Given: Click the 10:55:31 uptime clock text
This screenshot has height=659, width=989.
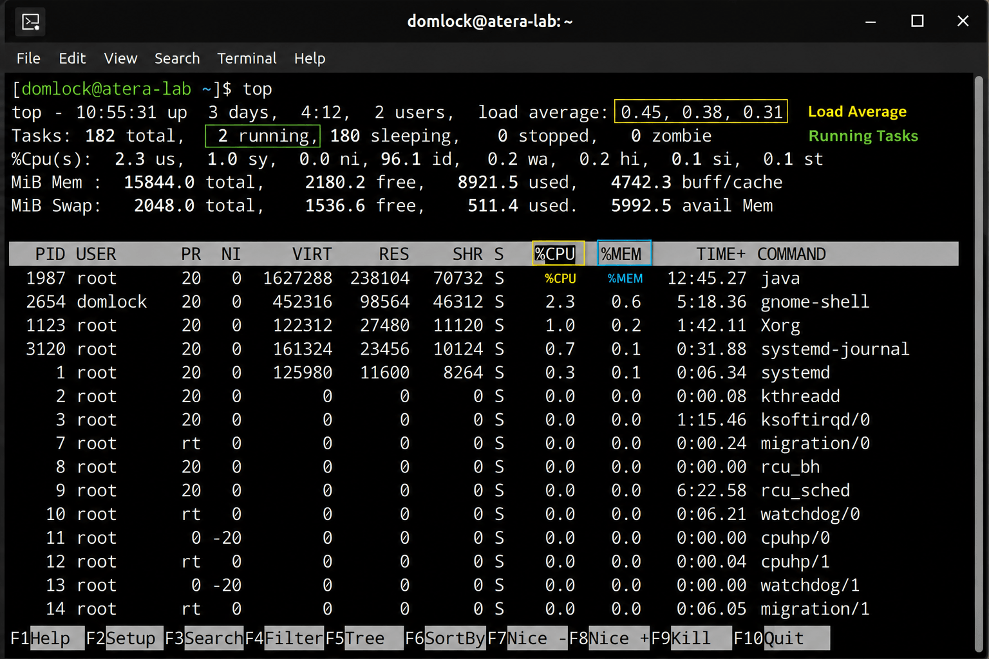Looking at the screenshot, I should (116, 113).
